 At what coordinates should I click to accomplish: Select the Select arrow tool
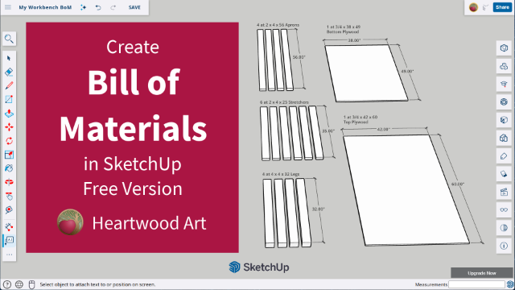tap(9, 58)
